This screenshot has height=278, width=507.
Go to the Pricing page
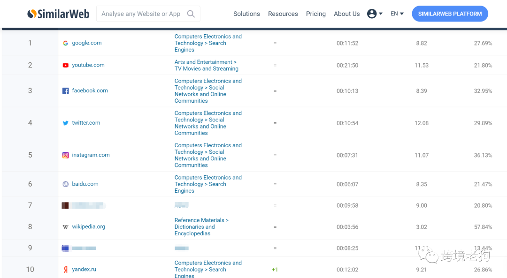pyautogui.click(x=315, y=14)
